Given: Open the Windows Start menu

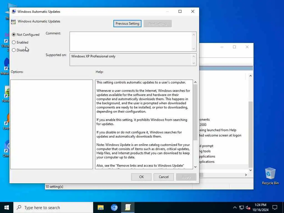Looking at the screenshot, I should pos(7,207).
